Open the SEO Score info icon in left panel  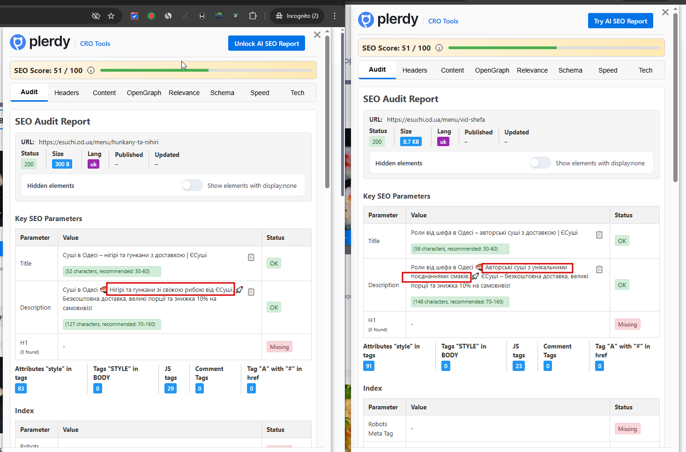click(91, 70)
